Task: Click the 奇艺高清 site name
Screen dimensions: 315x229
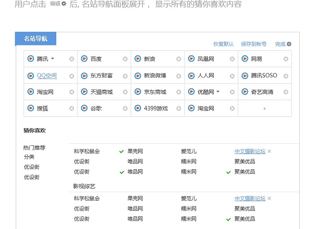Action: coord(262,92)
